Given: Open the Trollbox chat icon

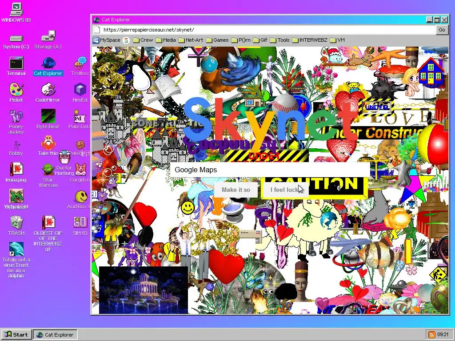Looking at the screenshot, I should tap(80, 67).
